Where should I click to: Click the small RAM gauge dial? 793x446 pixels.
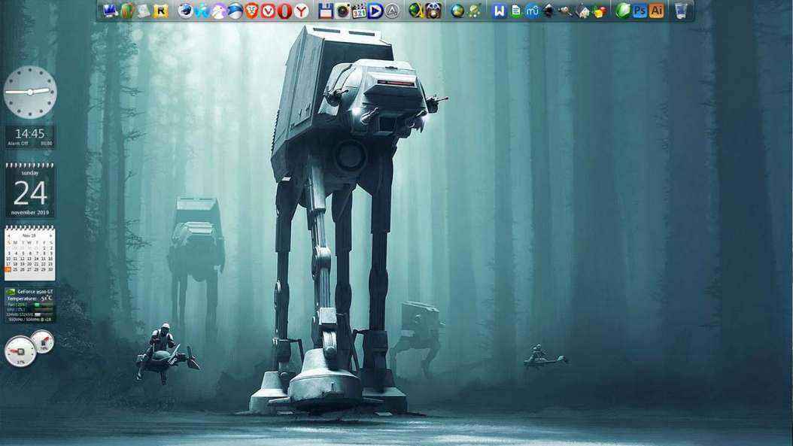(43, 341)
